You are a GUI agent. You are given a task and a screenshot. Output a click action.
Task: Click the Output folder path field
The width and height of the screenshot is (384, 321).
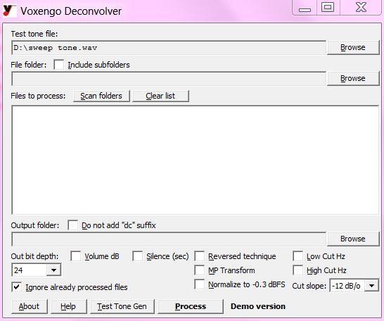(x=169, y=239)
